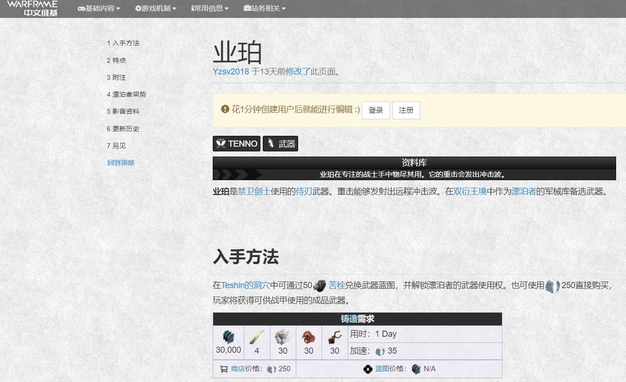This screenshot has height=382, width=626.
Task: Select the TENNO category tag
Action: click(x=236, y=143)
